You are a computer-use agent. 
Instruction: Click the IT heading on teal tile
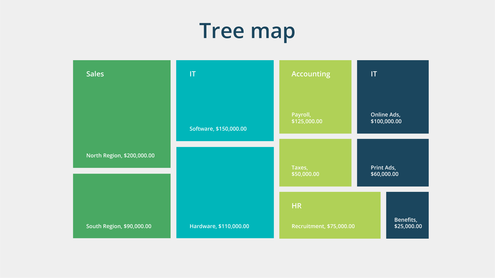click(x=192, y=74)
